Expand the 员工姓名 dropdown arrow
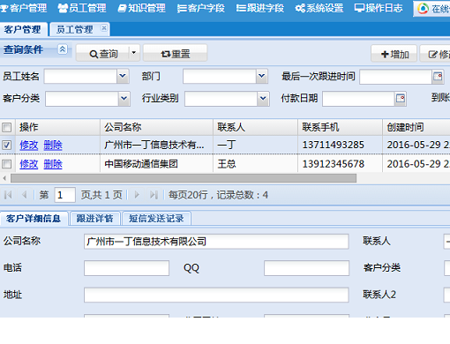 (x=123, y=77)
